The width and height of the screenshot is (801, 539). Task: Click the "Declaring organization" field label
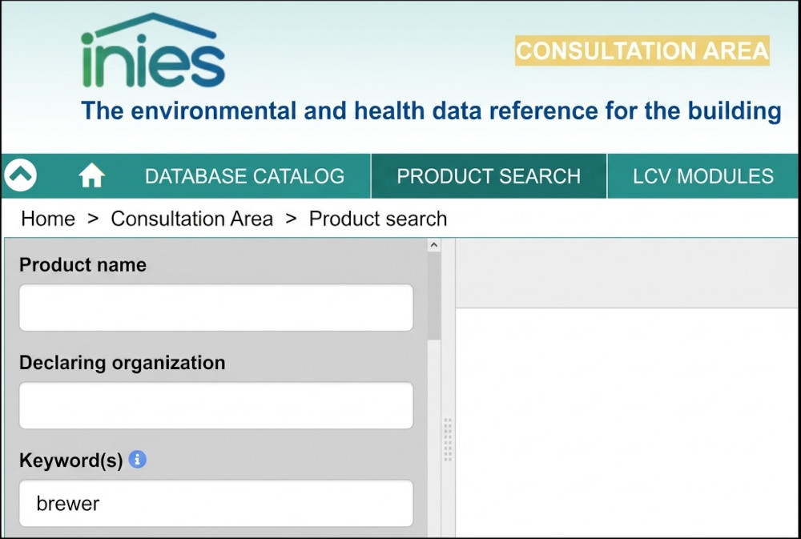point(122,363)
